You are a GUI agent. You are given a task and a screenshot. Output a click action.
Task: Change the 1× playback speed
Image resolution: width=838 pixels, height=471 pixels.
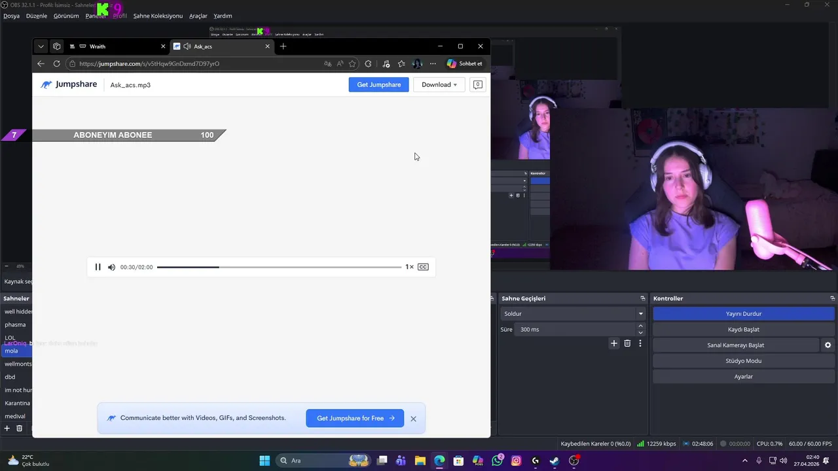coord(409,267)
